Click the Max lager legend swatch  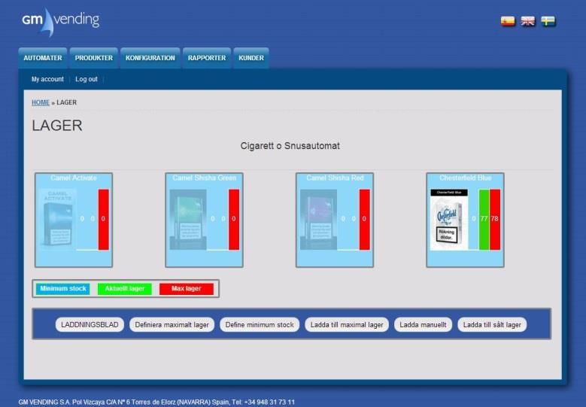(187, 289)
